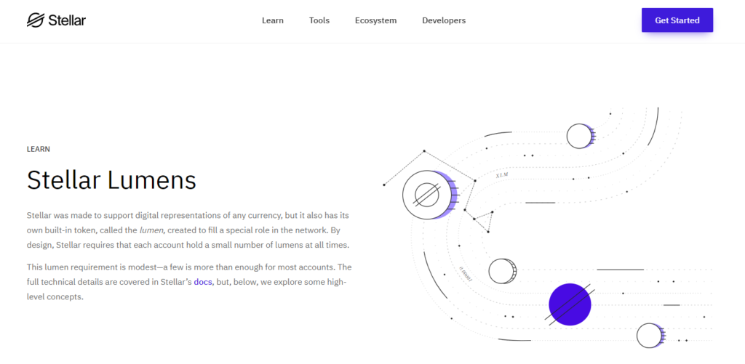Click the Stellar logo in the header

56,20
